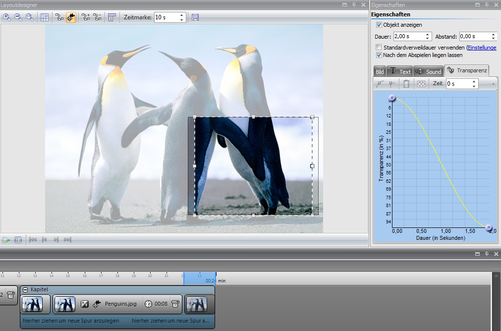The image size is (501, 331).
Task: Click the zoom in magnifier icon
Action: point(7,17)
